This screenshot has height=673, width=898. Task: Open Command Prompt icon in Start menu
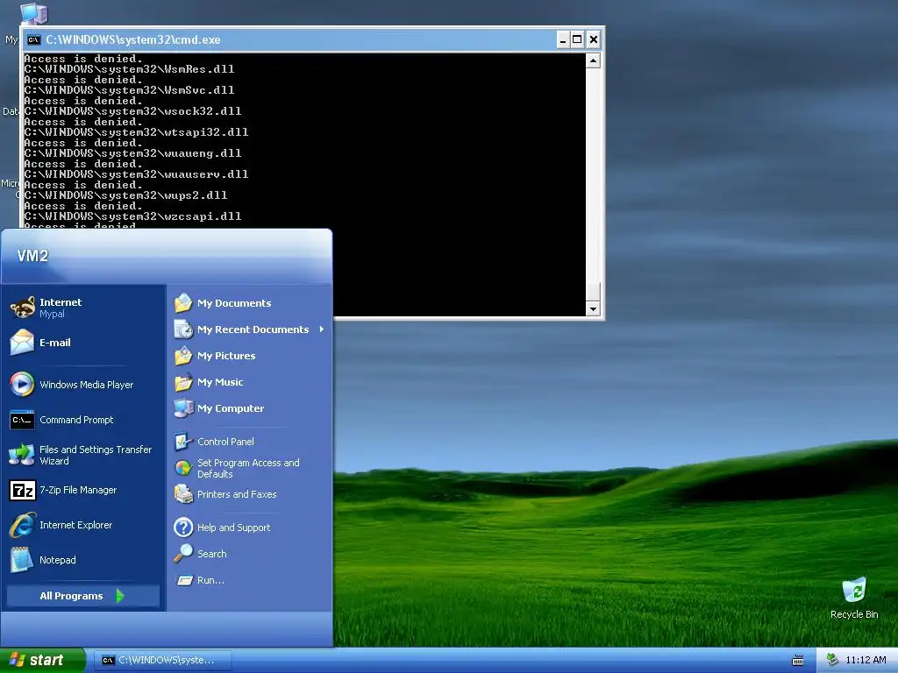coord(22,420)
